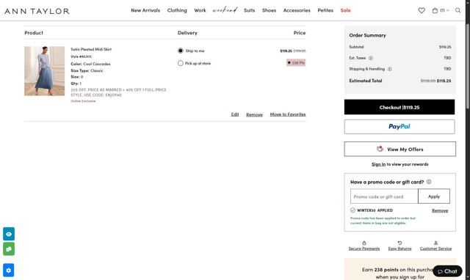Click the WINTER30 applied checkmark icon
Screen dimensions: 470x280
click(x=352, y=210)
